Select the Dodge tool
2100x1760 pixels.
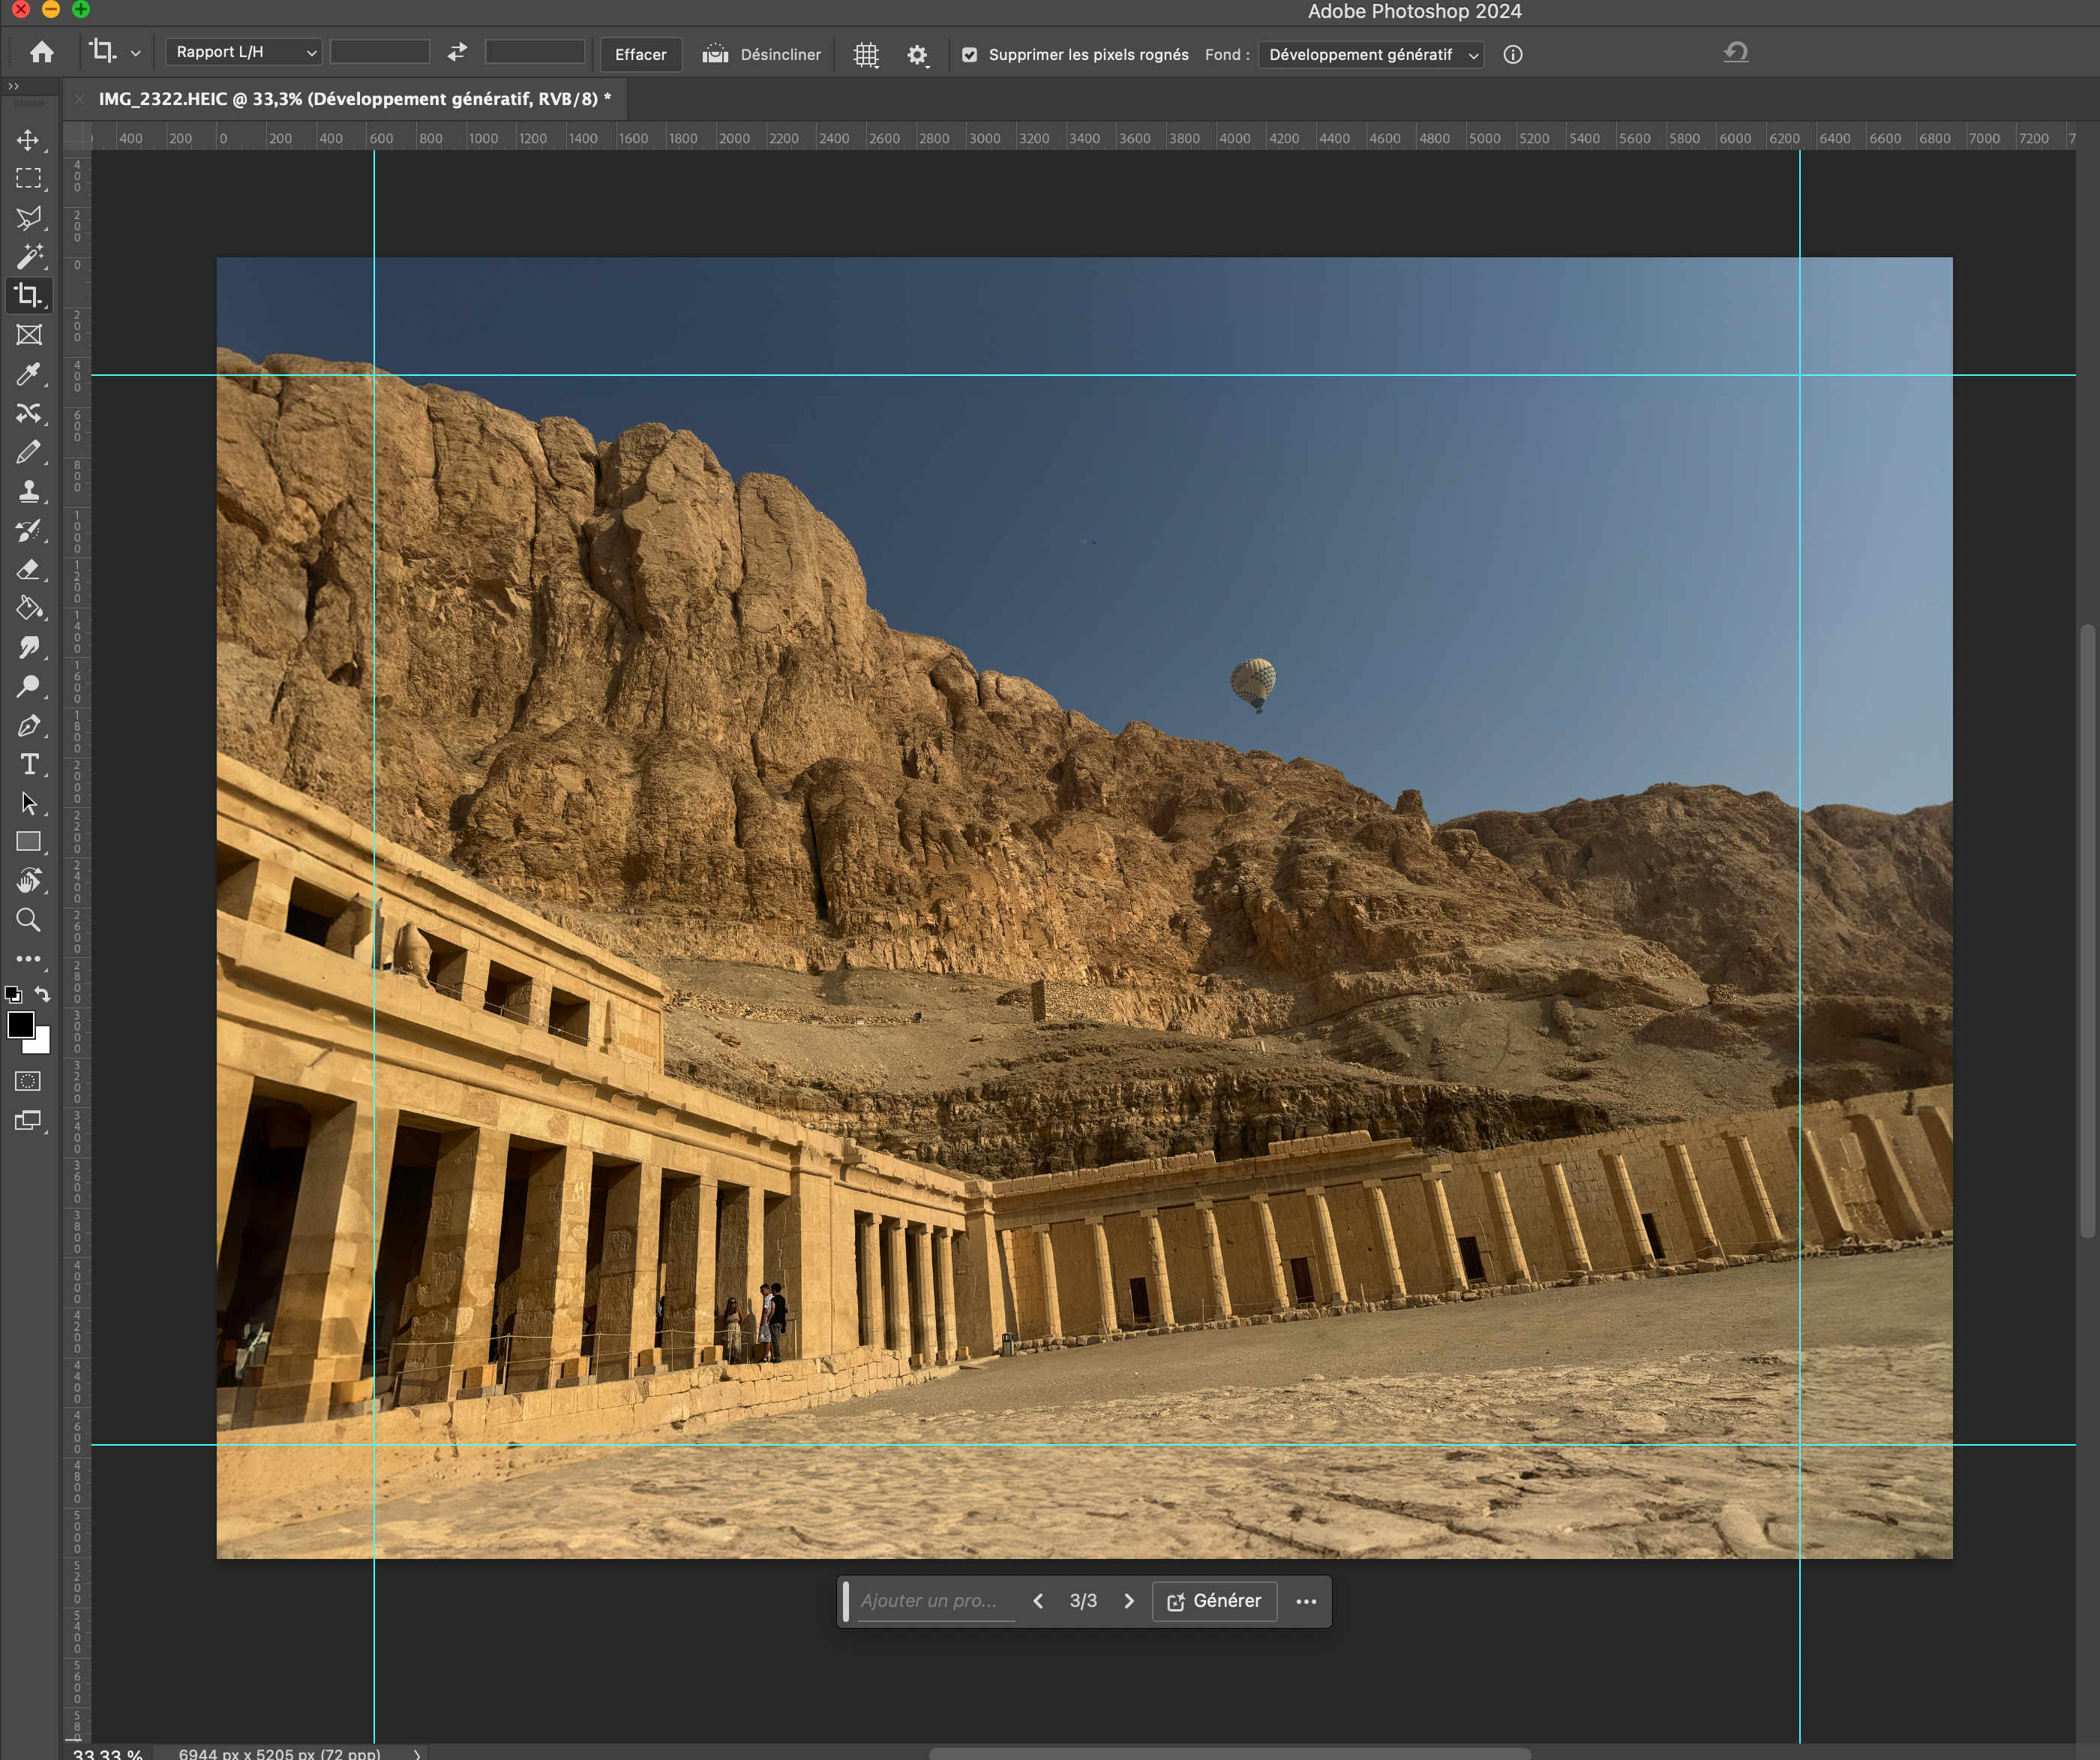tap(29, 686)
